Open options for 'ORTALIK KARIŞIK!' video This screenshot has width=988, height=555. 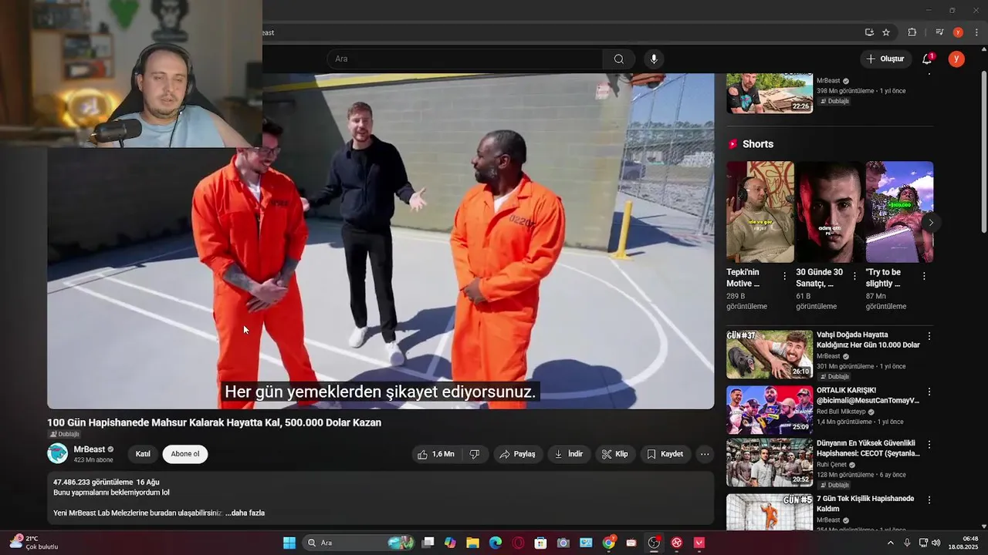929,392
